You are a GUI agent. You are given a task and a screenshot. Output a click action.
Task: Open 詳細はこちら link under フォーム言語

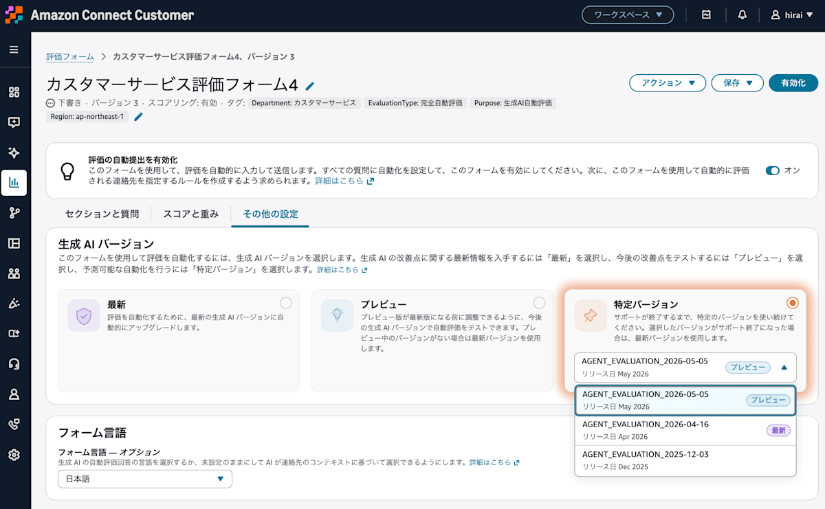(494, 463)
